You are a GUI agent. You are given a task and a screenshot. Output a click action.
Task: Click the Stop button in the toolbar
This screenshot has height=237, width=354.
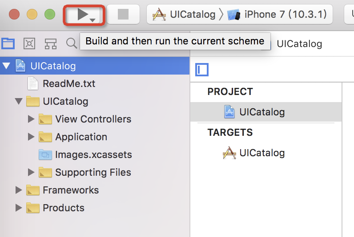123,15
